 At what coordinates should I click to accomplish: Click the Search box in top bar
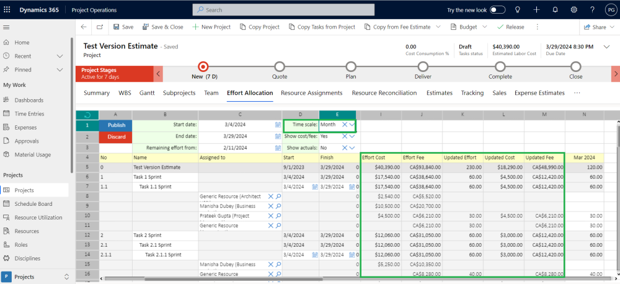click(283, 10)
